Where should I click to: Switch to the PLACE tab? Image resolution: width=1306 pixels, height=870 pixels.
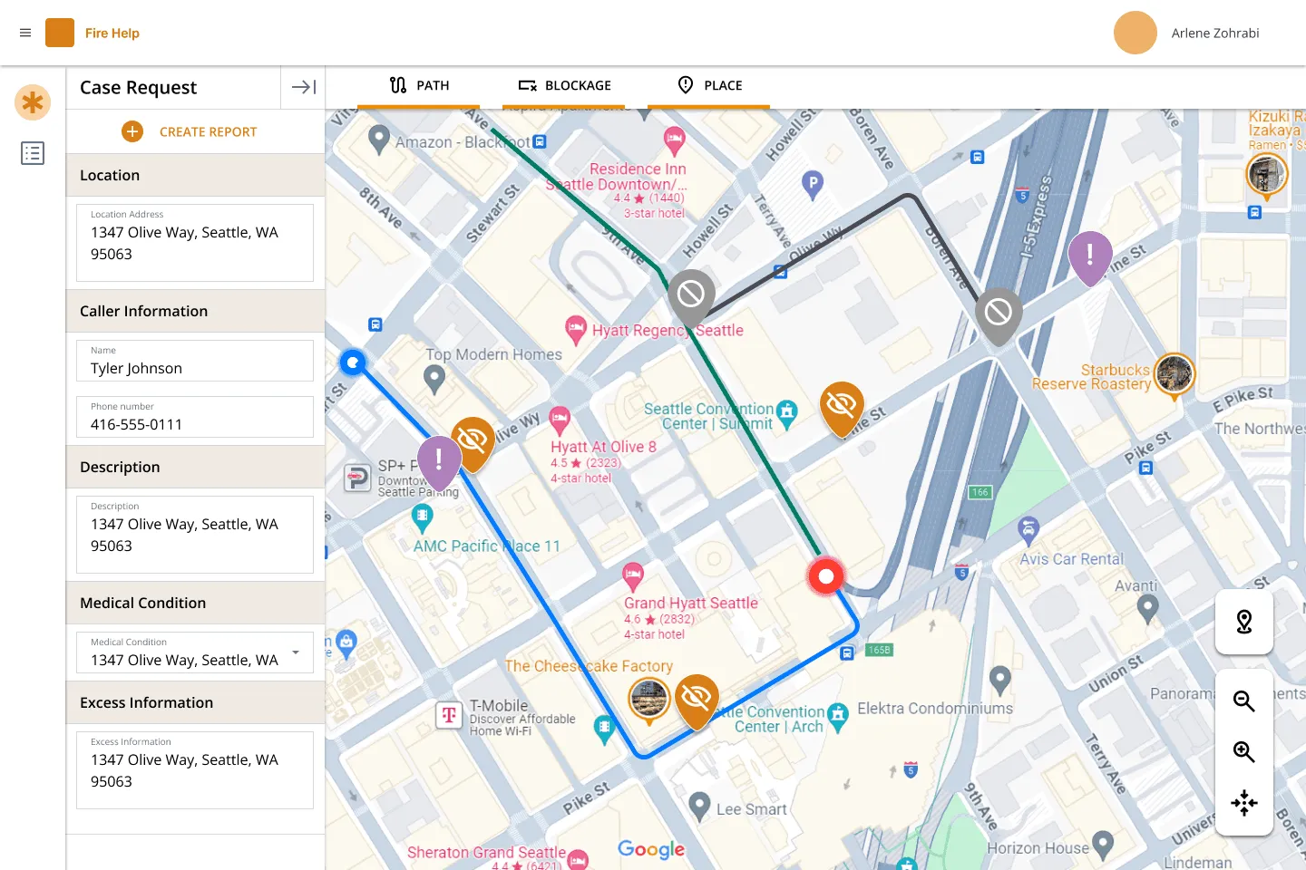pyautogui.click(x=709, y=85)
